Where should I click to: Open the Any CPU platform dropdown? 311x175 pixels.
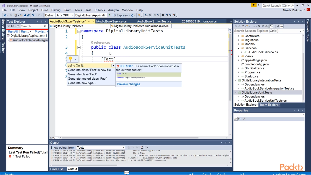(65, 15)
